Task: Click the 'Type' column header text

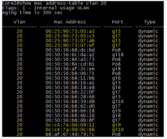Action: pyautogui.click(x=150, y=22)
